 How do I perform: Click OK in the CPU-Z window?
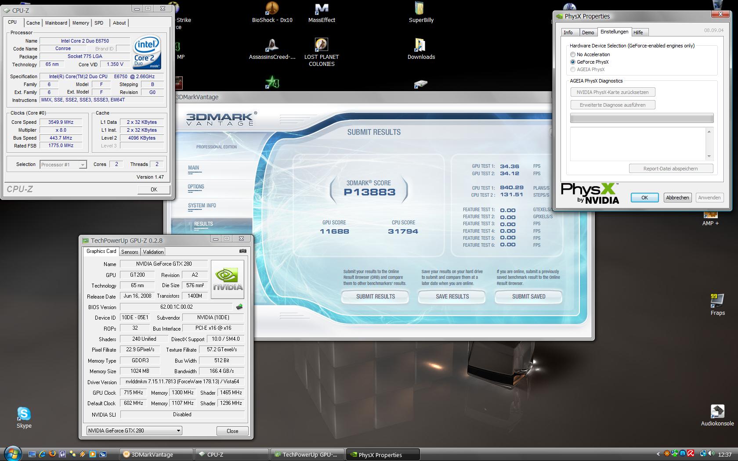pyautogui.click(x=154, y=189)
